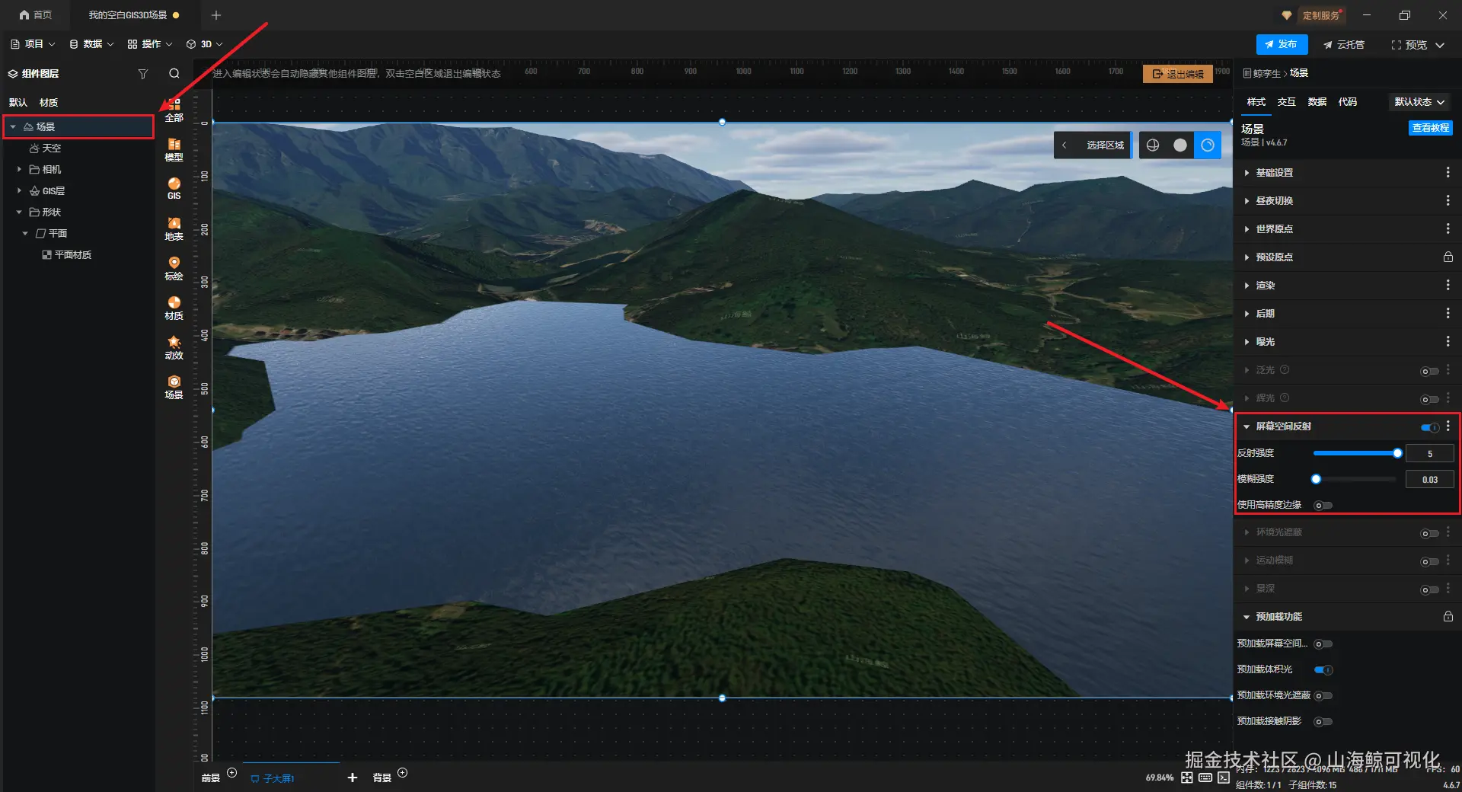Image resolution: width=1462 pixels, height=792 pixels.
Task: Enable the 运动模糊 switch
Action: 1429,561
